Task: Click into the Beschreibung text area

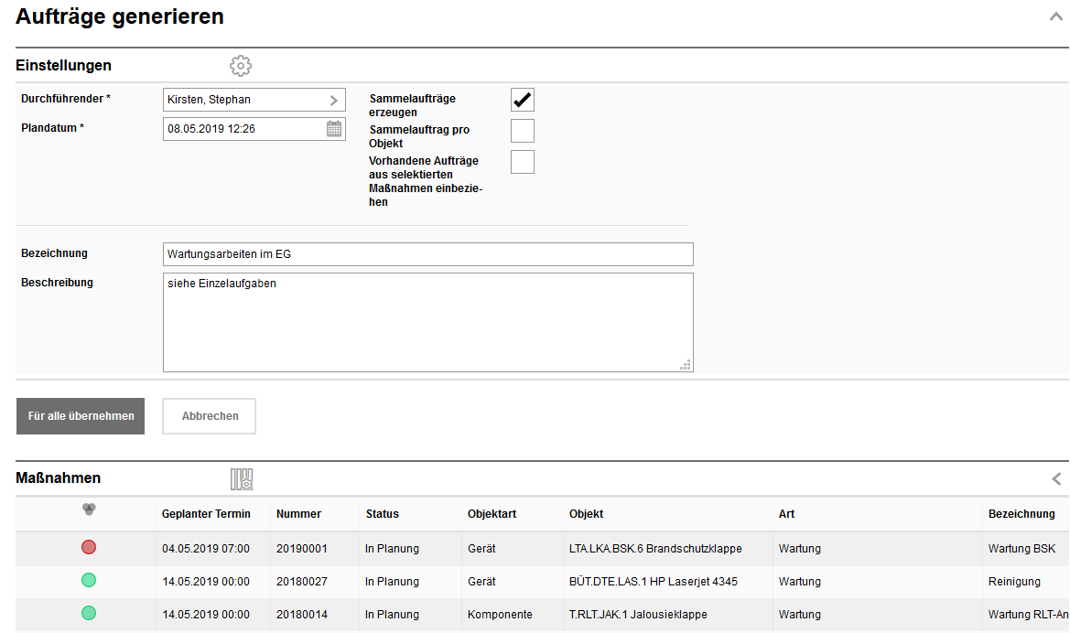Action: point(427,322)
